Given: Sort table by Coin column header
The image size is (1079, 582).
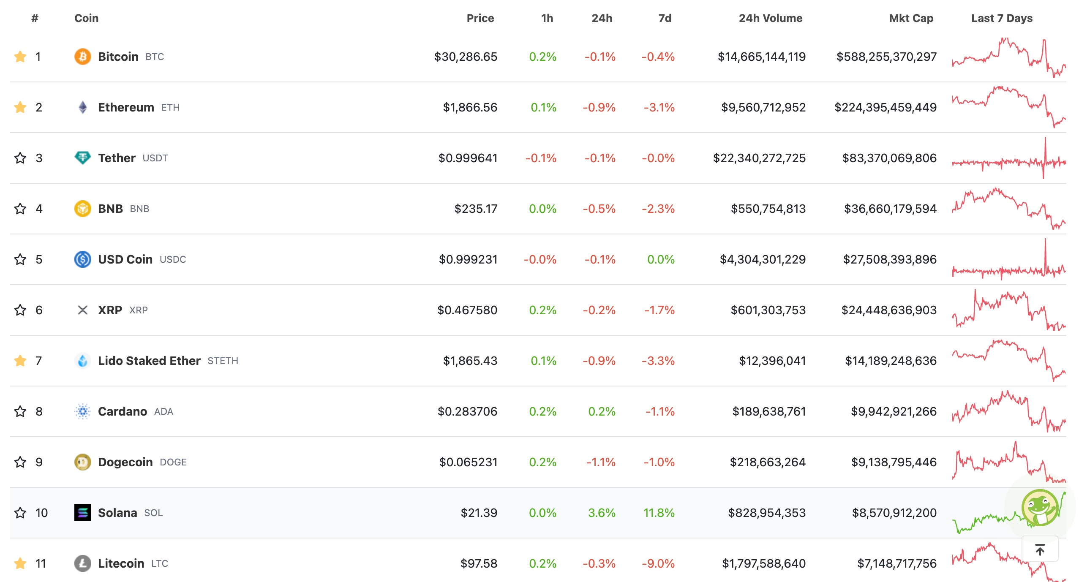Looking at the screenshot, I should coord(86,18).
